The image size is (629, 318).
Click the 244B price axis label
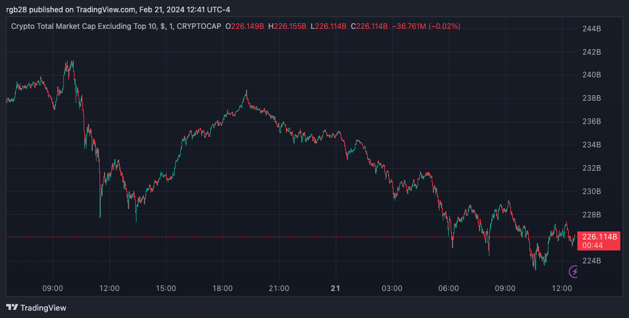591,29
